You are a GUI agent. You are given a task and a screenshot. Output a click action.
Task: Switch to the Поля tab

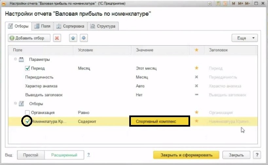point(42,26)
